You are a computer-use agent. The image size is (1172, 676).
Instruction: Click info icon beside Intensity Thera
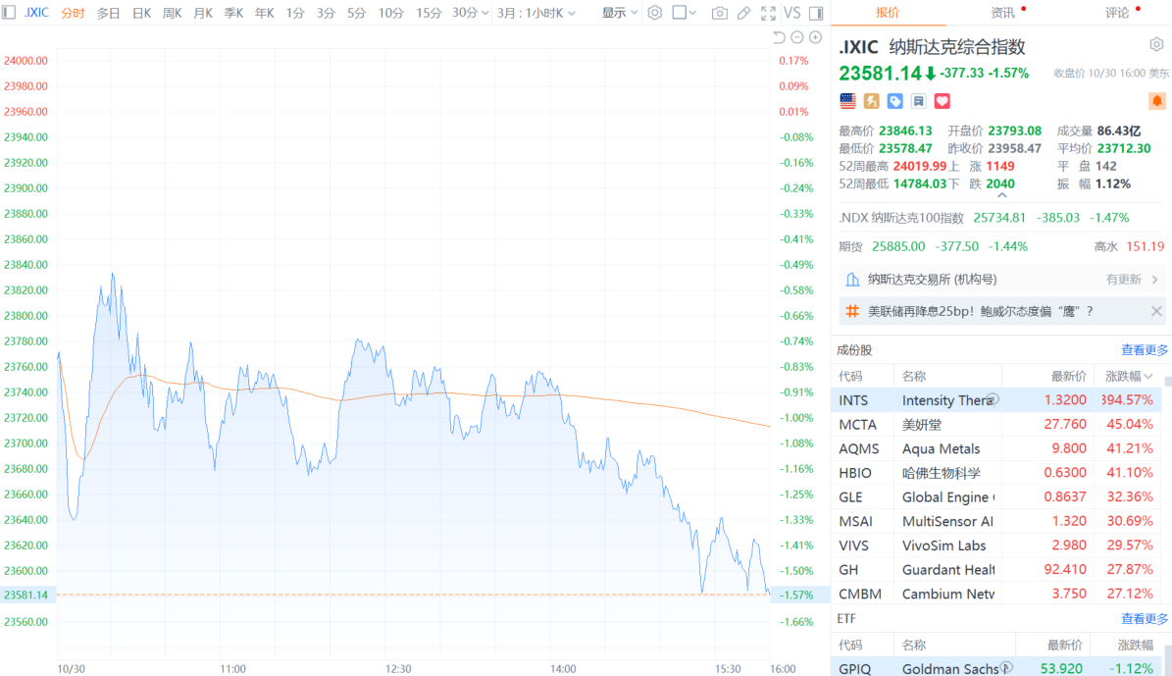[x=993, y=399]
